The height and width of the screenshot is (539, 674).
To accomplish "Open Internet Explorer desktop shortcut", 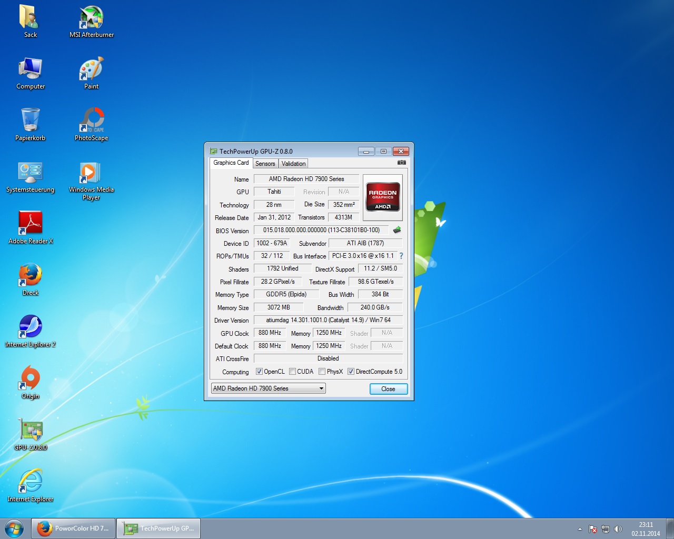I will click(30, 485).
